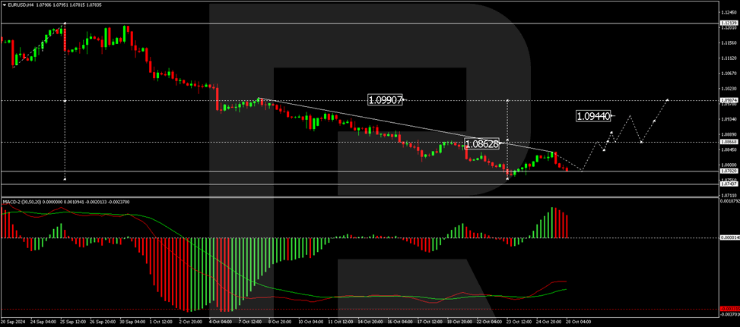This screenshot has height=327, width=740.
Task: Click the 1.09340 price scale value
Action: point(728,119)
